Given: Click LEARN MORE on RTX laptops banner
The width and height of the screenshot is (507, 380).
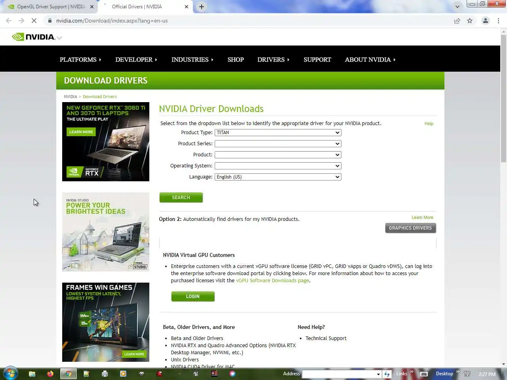Looking at the screenshot, I should pyautogui.click(x=81, y=132).
